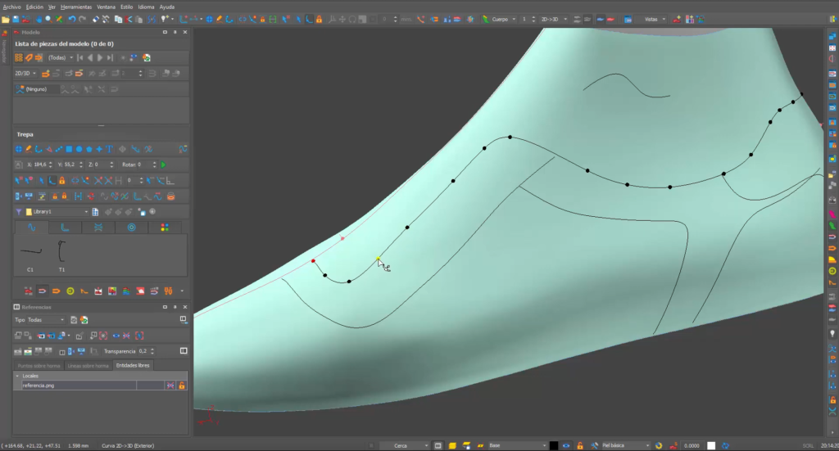
Task: Click the first-piece navigation arrow in the Modelo panel
Action: click(80, 58)
